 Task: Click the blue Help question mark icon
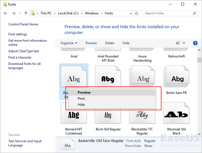195,43
